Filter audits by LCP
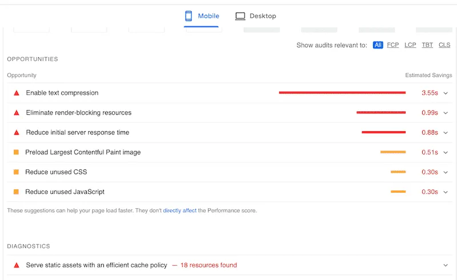Screen dimensions: 457x280 (410, 45)
